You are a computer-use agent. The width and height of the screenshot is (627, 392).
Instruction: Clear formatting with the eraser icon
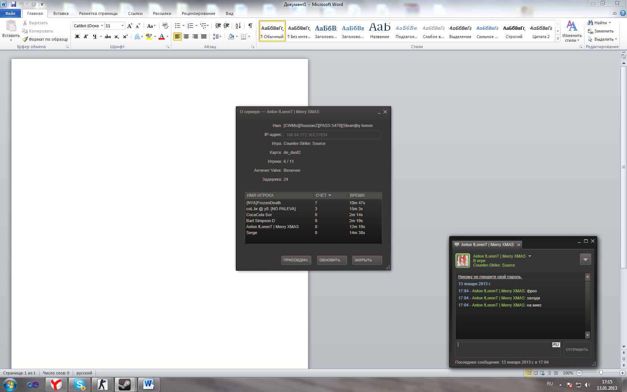(x=165, y=26)
